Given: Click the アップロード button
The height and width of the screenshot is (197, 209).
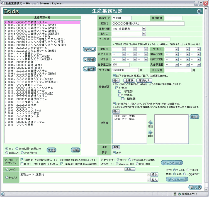Looking at the screenshot, I should coord(172,162).
